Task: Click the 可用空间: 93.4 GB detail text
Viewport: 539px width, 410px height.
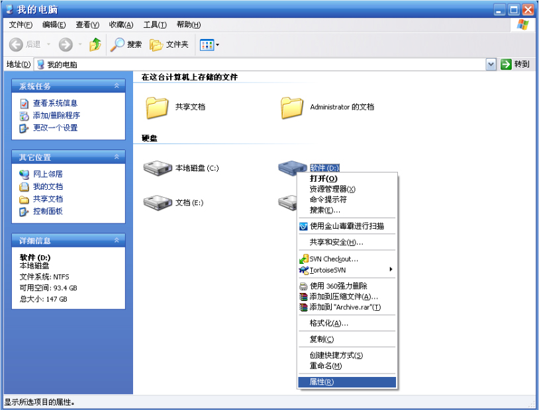Action: point(48,288)
